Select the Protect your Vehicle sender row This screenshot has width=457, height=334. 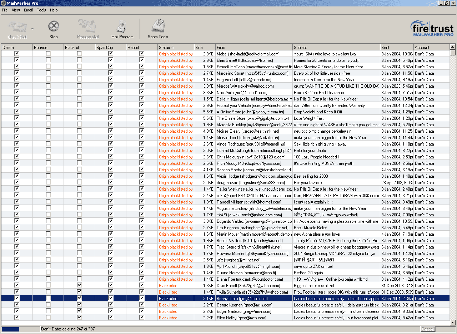point(225,105)
